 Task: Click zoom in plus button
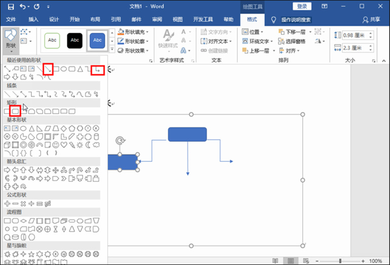point(363,261)
